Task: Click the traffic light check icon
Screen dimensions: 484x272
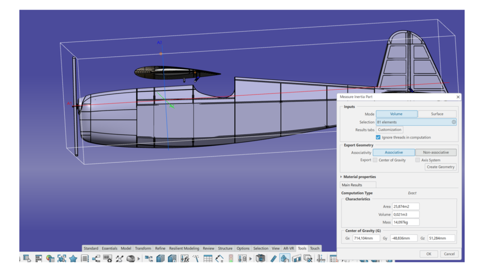Action: click(231, 258)
